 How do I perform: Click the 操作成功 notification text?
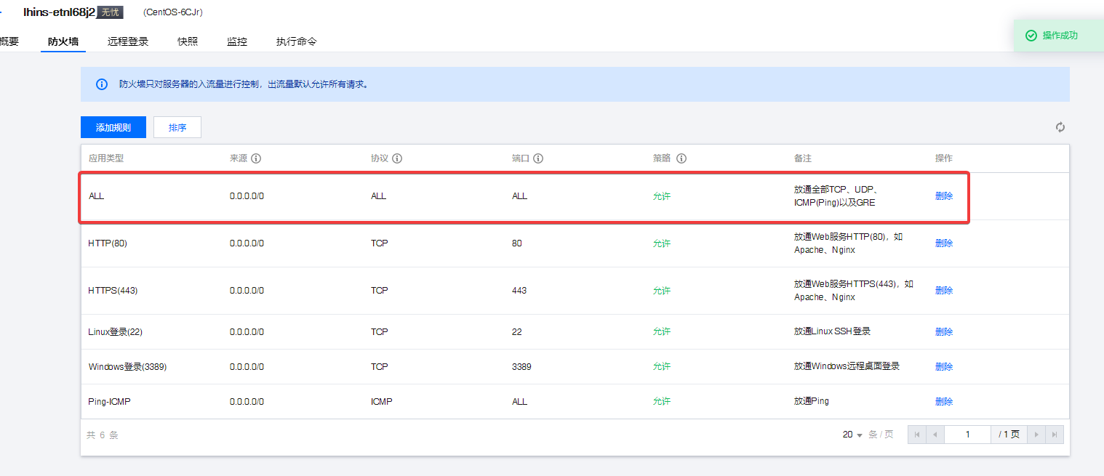1060,36
